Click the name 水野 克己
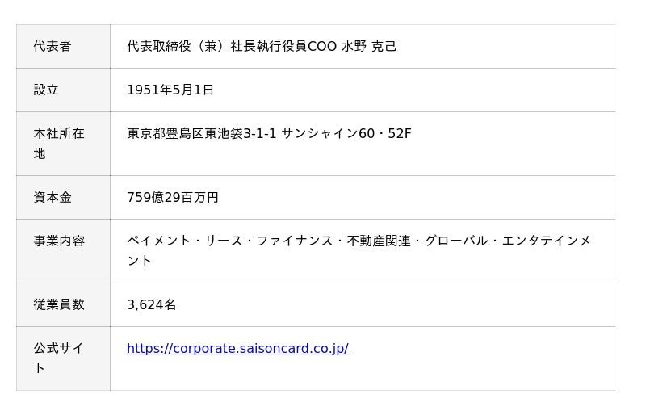This screenshot has height=415, width=646. point(369,47)
